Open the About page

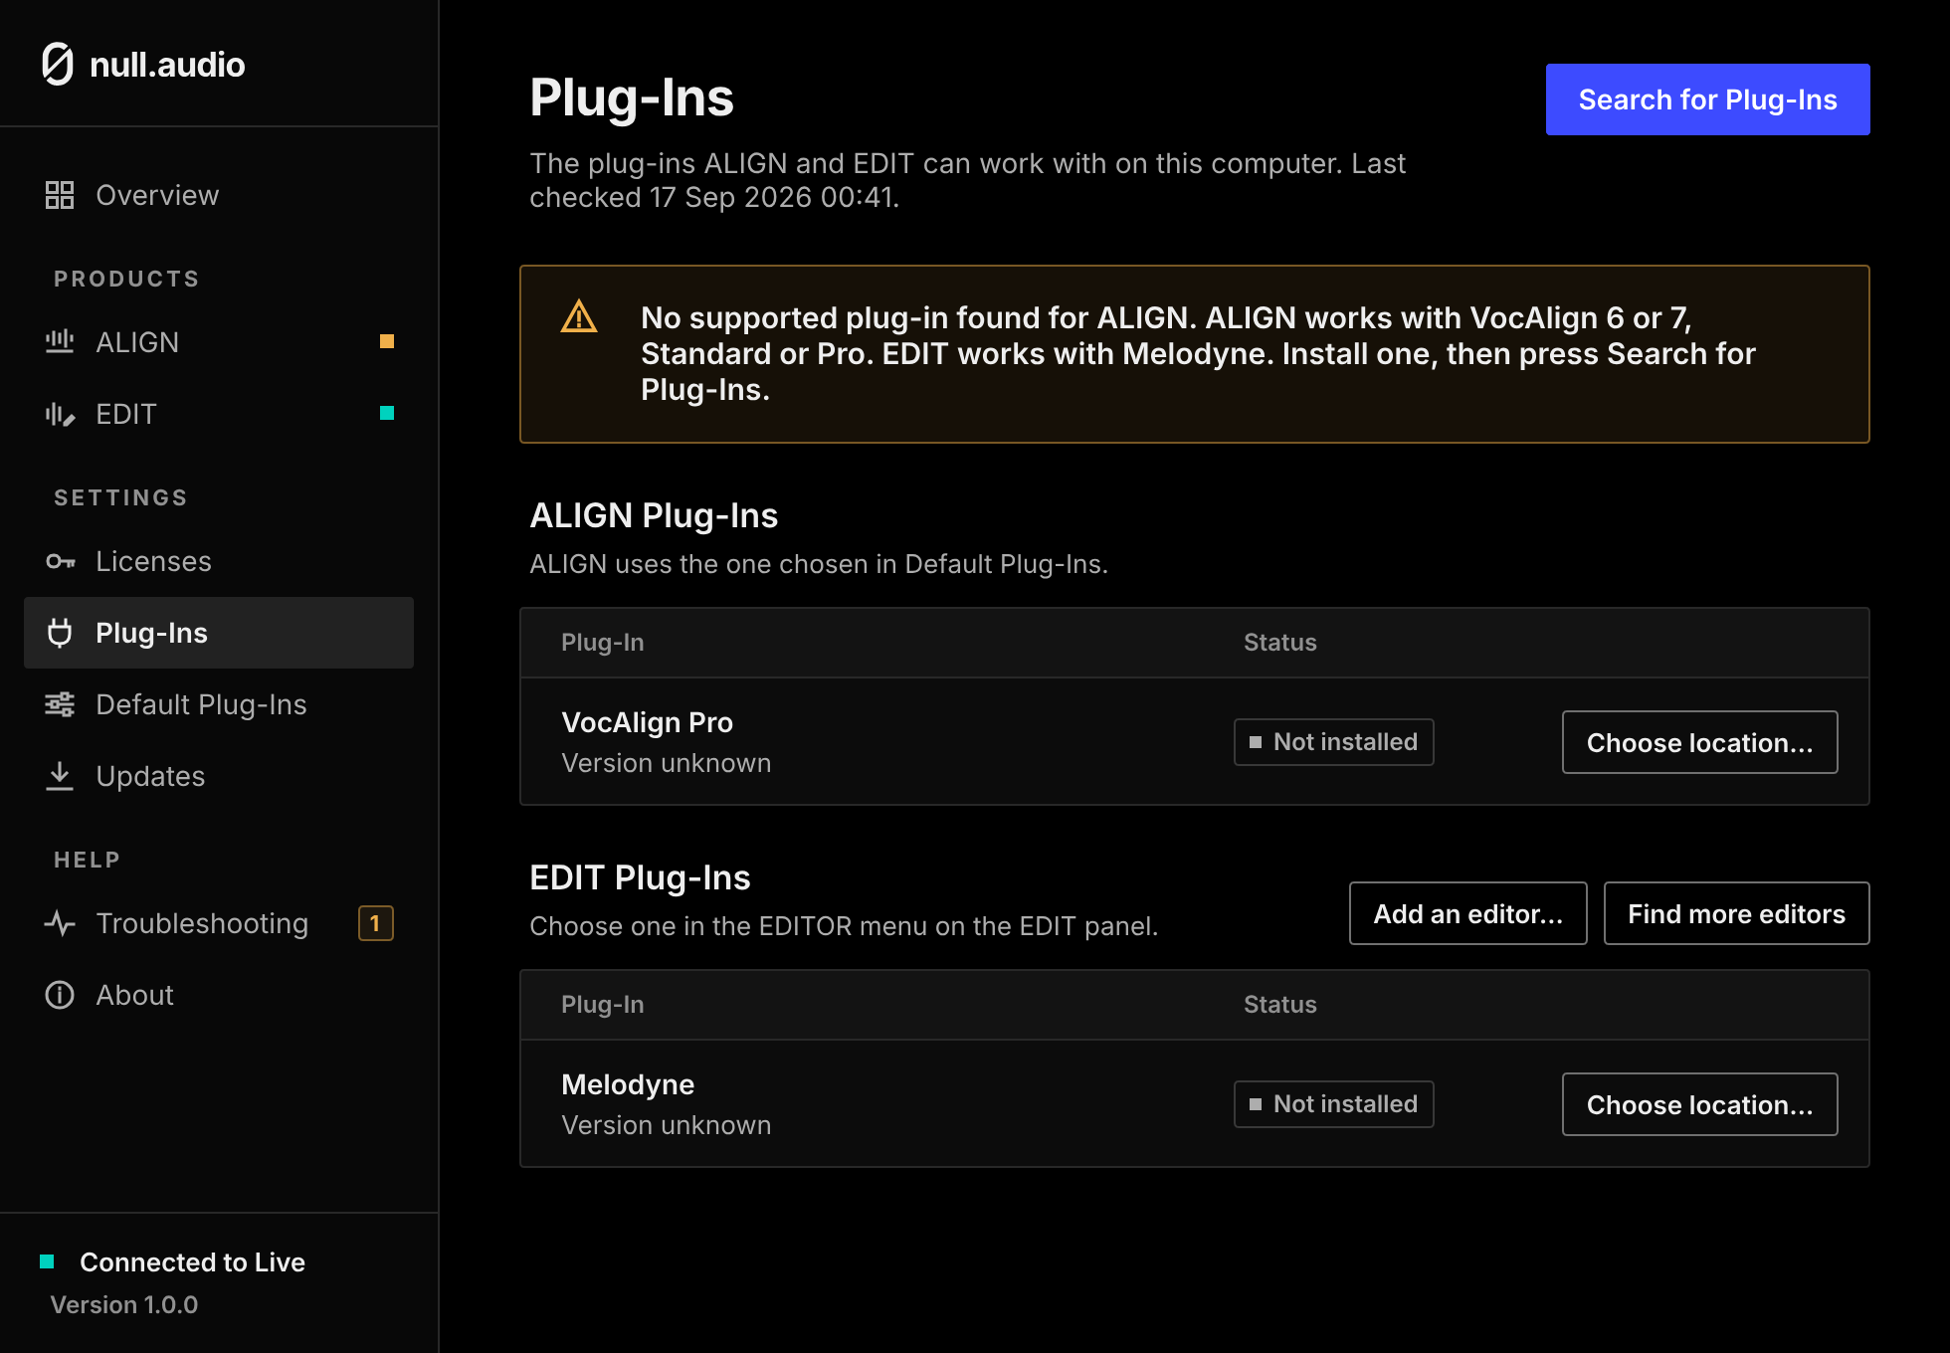[219, 995]
